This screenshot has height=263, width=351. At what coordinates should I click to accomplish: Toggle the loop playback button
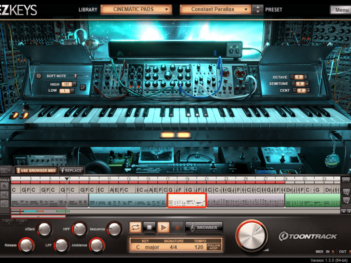point(135,227)
